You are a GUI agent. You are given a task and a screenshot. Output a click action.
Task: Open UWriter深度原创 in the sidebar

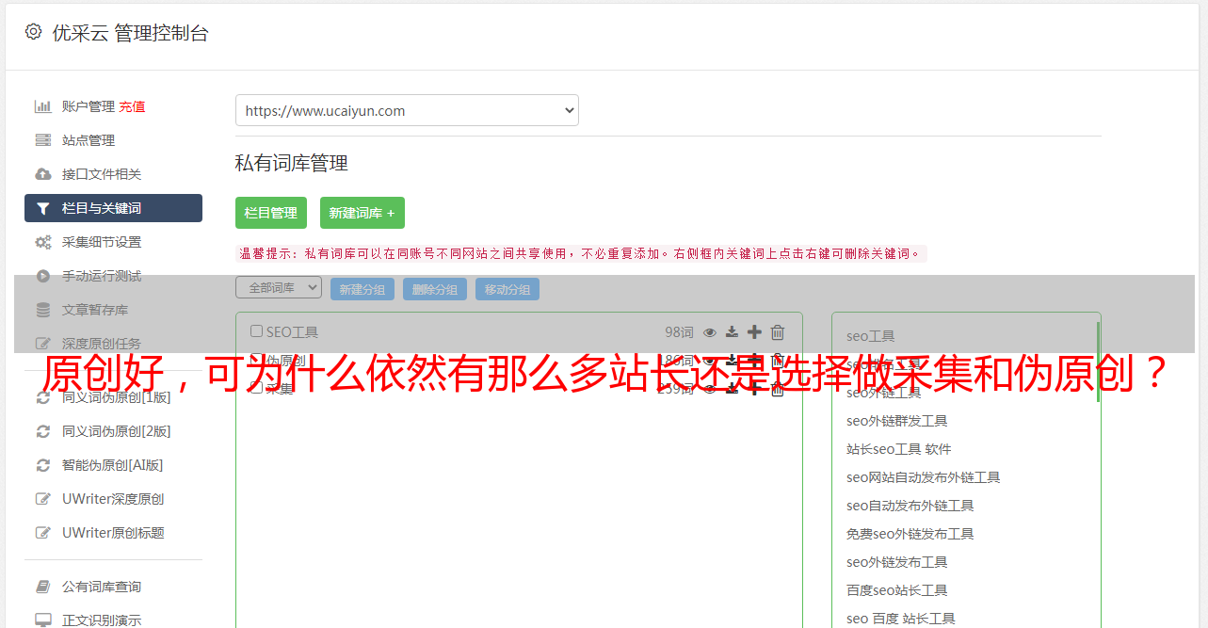pyautogui.click(x=113, y=499)
